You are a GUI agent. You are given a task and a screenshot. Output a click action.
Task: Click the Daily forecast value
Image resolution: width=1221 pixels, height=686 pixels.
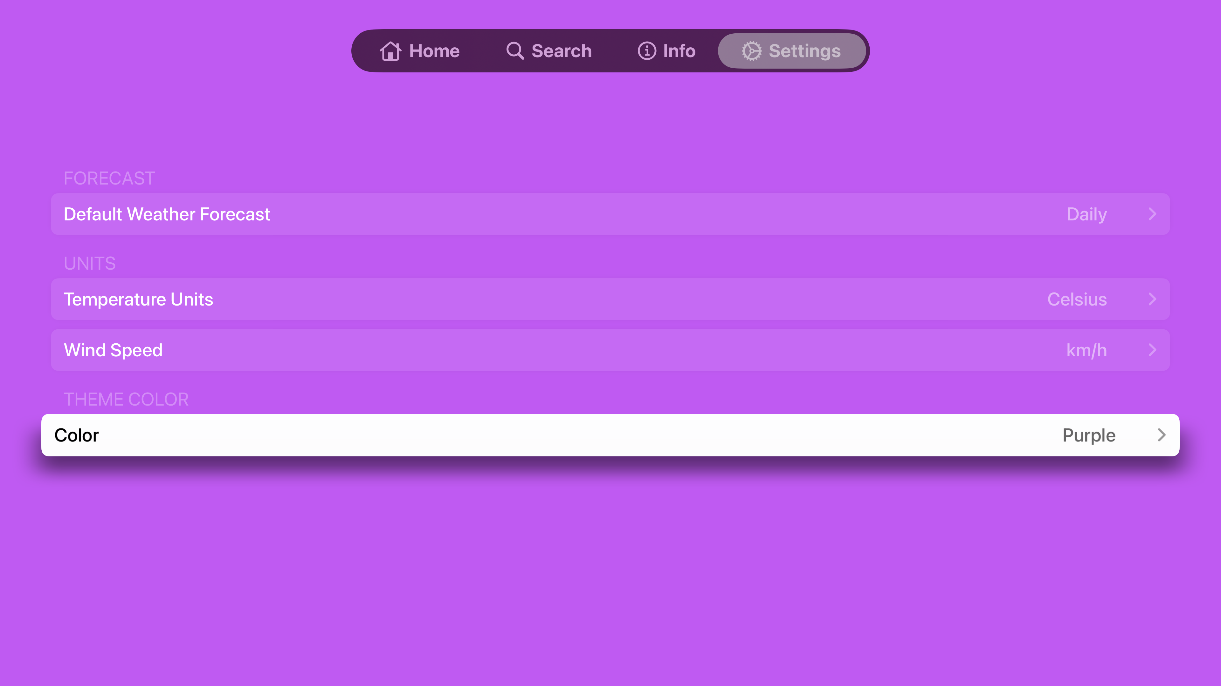pos(1086,214)
